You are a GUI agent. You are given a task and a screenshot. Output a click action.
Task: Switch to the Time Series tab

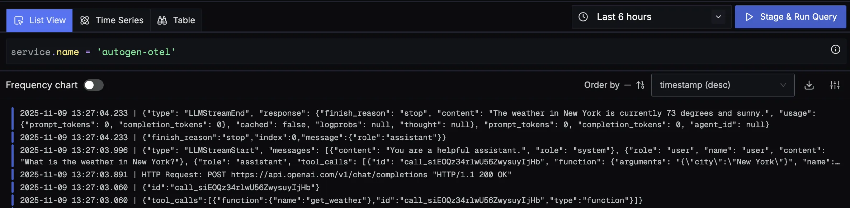coord(112,20)
